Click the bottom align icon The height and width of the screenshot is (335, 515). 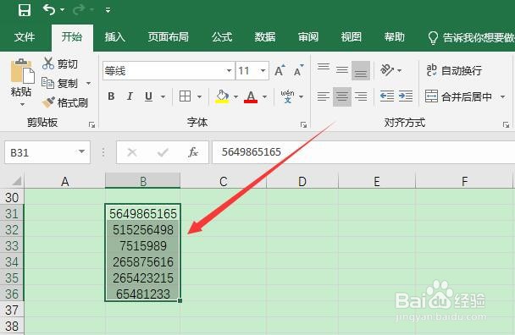coord(361,70)
